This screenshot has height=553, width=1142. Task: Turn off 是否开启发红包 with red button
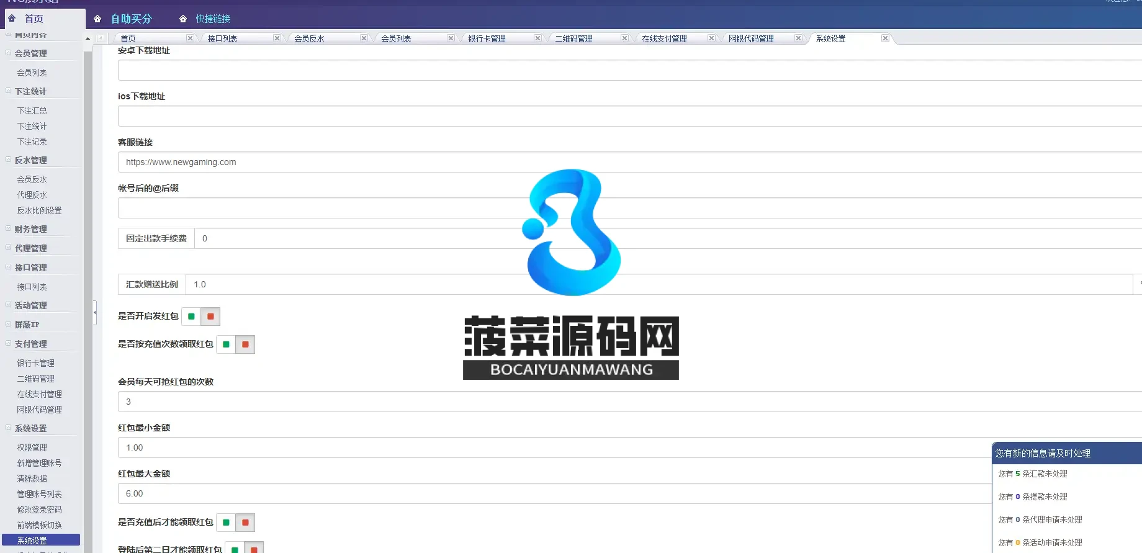click(210, 317)
